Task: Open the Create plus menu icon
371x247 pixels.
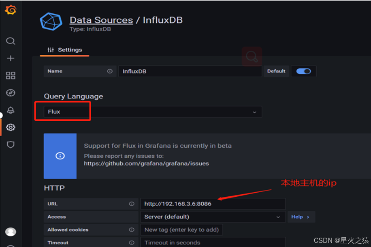Action: point(11,58)
